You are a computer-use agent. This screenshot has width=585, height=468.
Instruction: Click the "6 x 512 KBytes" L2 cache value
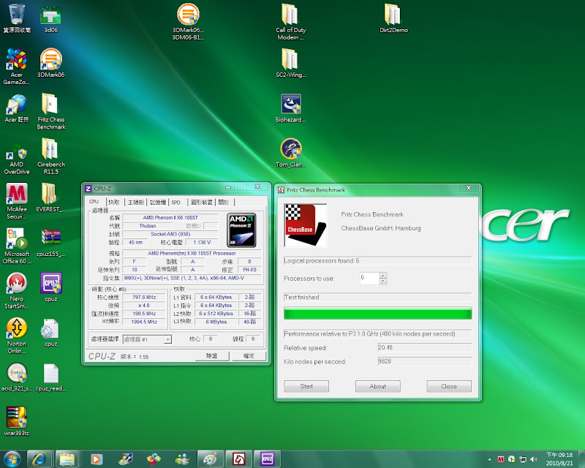click(x=216, y=314)
